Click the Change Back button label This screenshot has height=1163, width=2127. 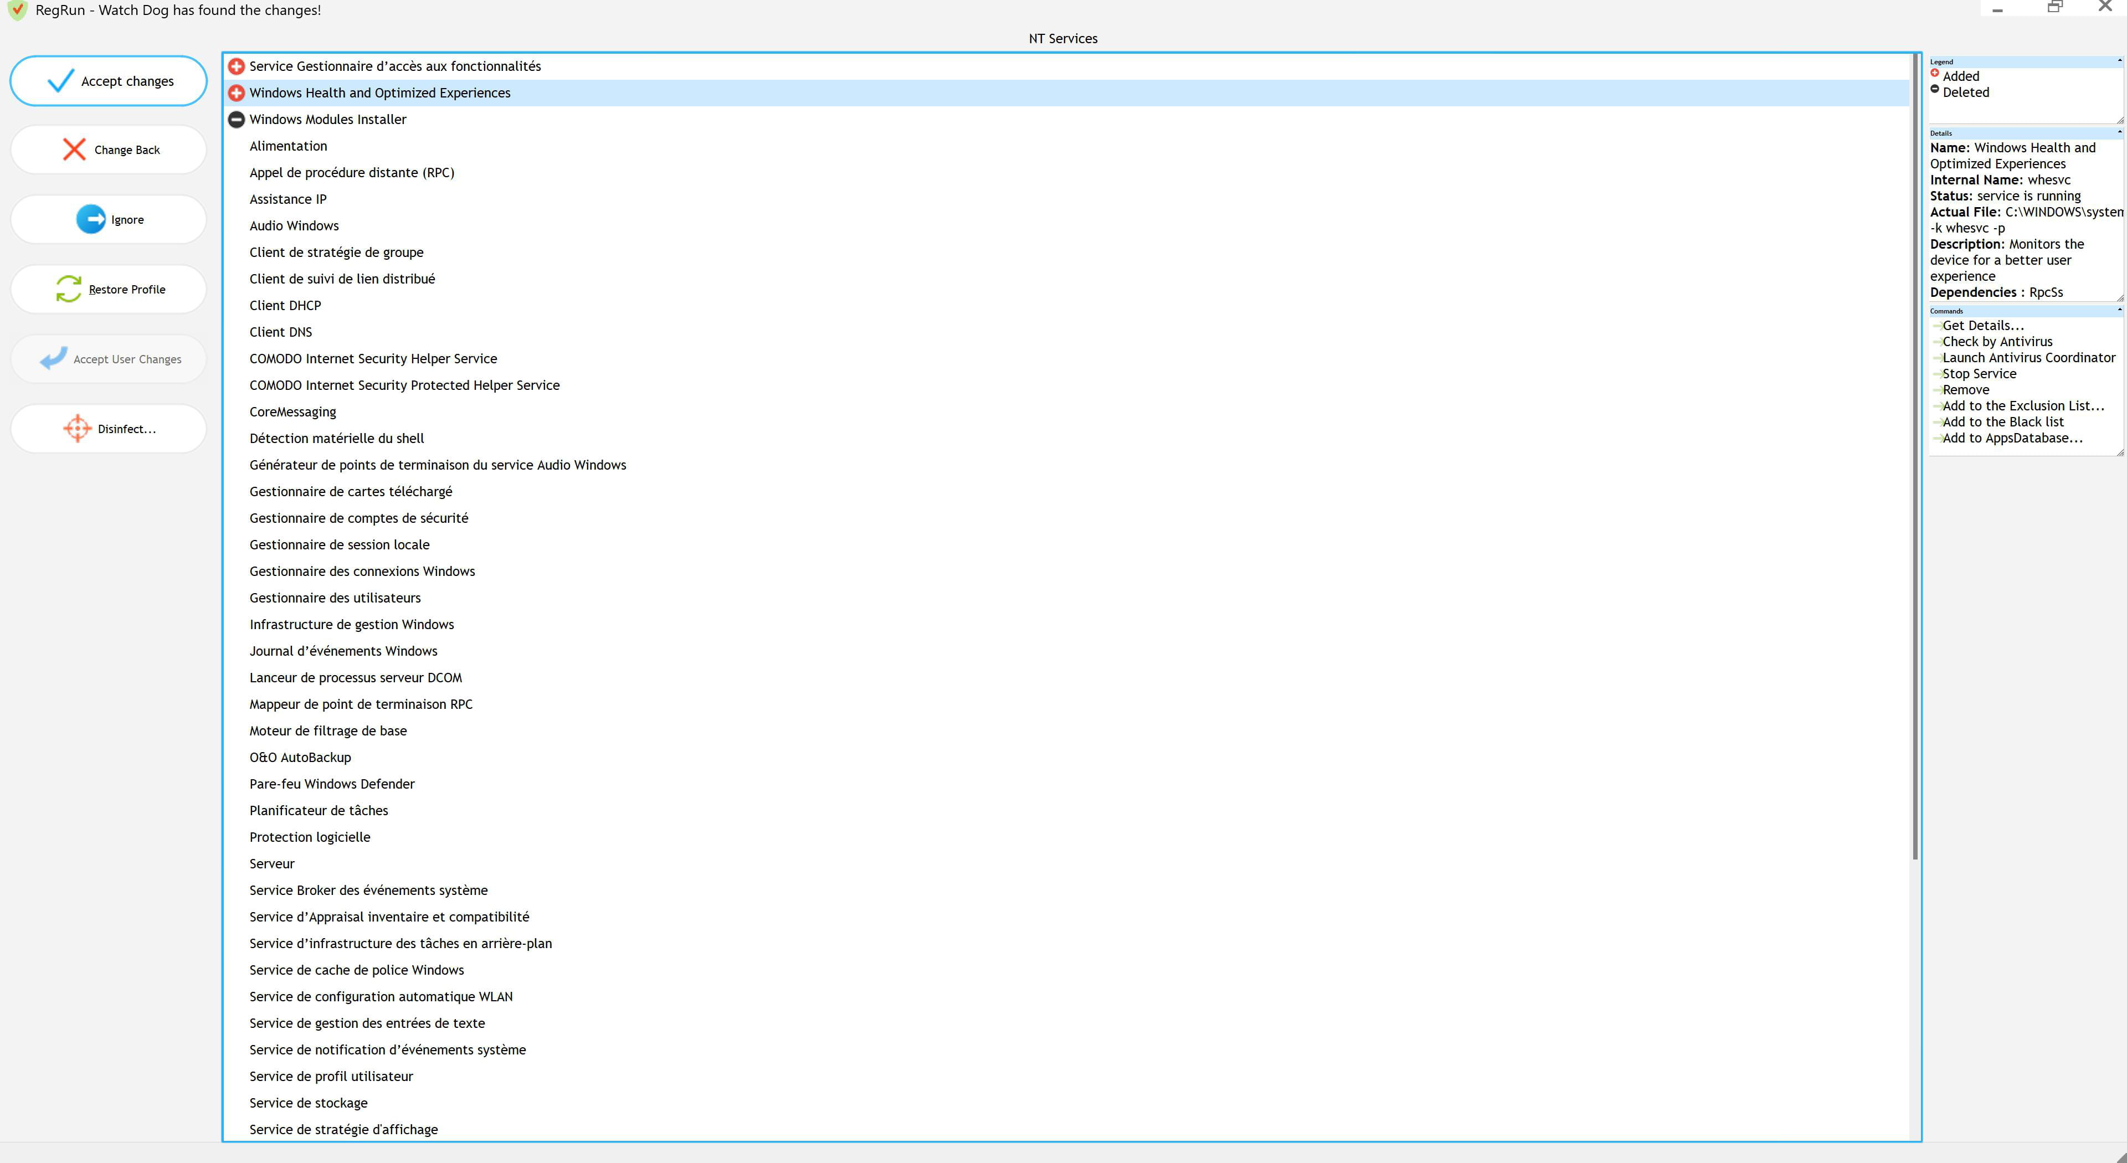(x=127, y=150)
